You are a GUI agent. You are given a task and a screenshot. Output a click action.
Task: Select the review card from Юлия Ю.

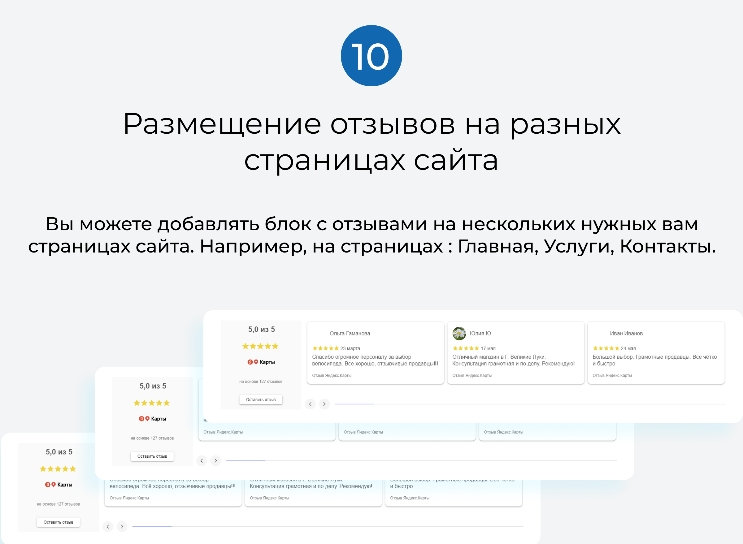click(516, 352)
